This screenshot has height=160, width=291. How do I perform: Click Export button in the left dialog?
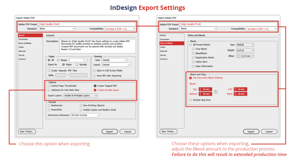(x=110, y=132)
